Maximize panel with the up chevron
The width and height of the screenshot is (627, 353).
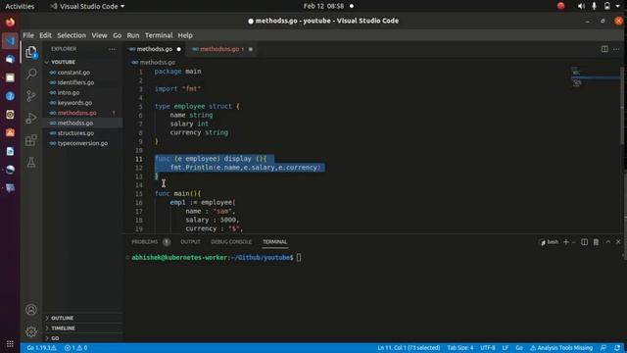point(607,242)
